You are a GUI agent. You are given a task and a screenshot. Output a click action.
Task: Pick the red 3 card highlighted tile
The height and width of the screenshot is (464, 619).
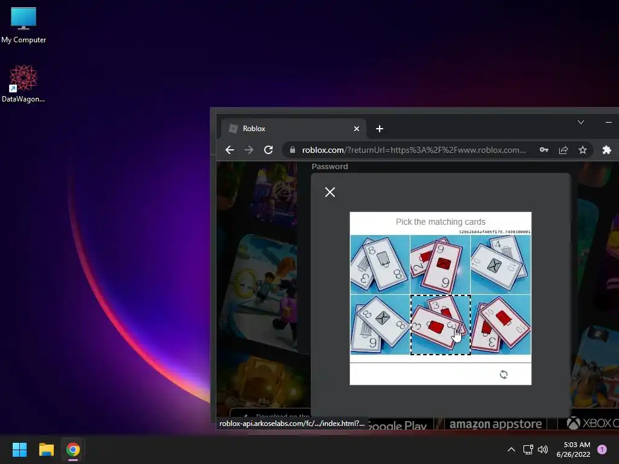click(x=440, y=324)
